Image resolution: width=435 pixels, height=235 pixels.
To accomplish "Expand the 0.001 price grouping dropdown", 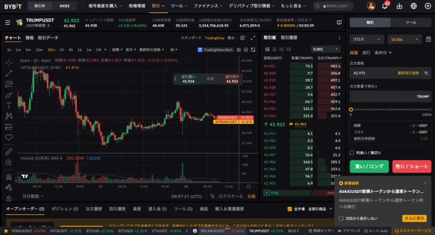I will click(326, 49).
